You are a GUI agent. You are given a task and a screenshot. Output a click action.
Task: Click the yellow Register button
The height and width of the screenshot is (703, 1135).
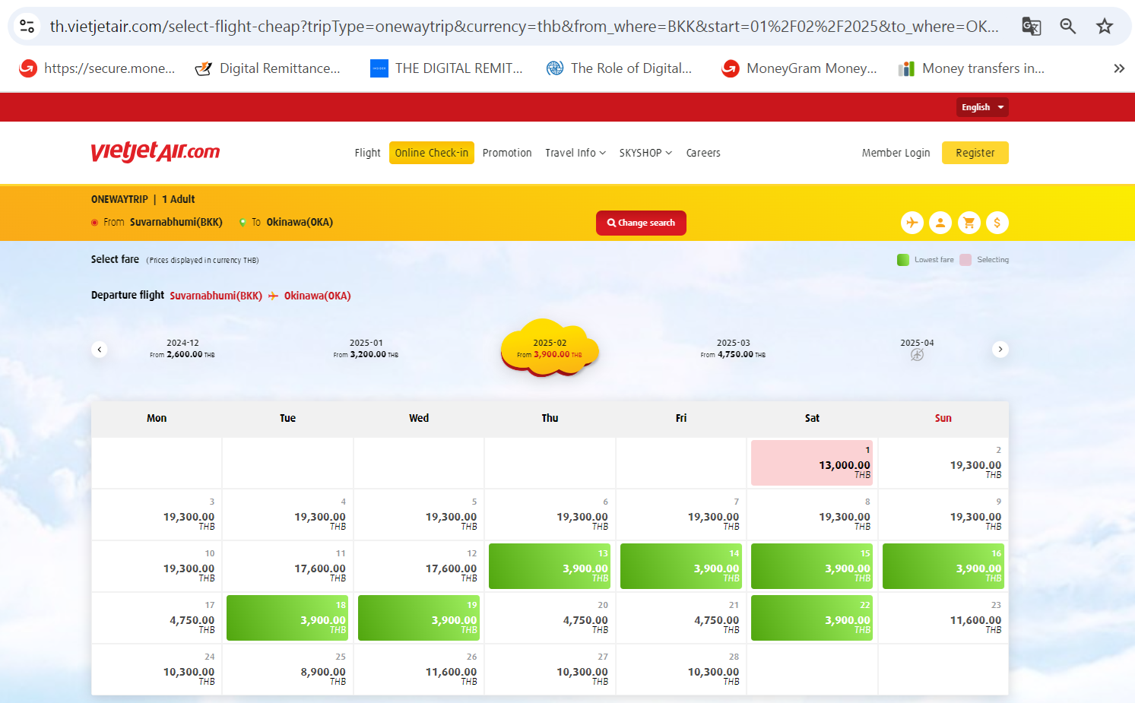[x=975, y=153]
